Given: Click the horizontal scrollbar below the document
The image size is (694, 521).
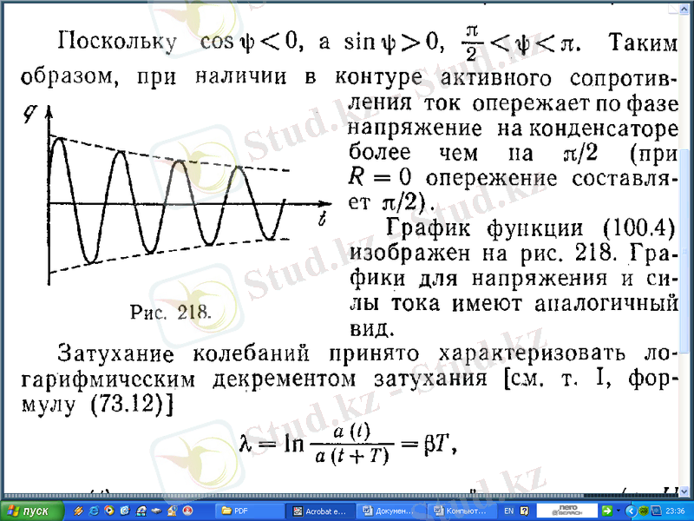Looking at the screenshot, I should (x=341, y=496).
